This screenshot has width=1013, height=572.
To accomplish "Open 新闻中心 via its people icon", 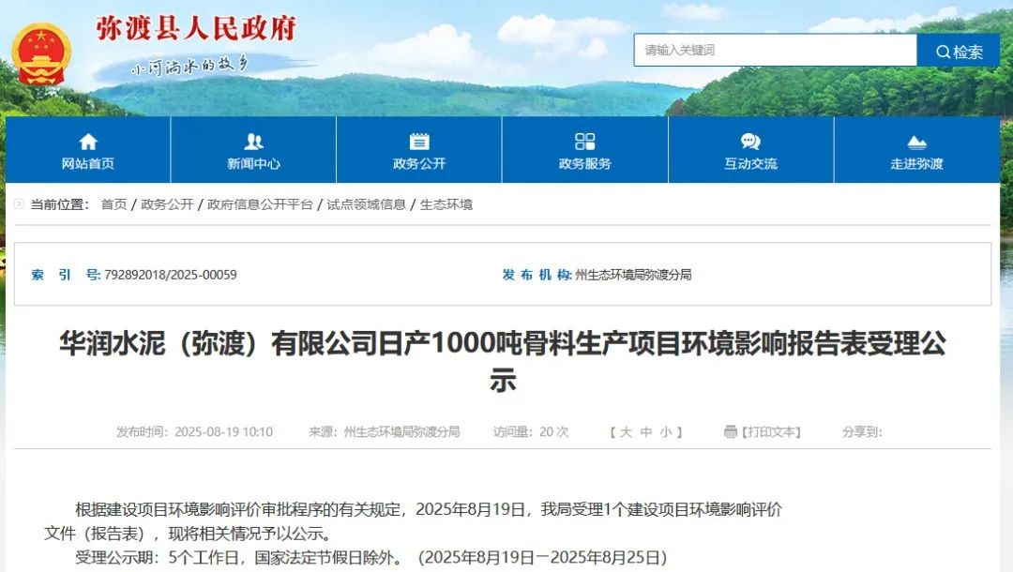I will (x=253, y=142).
